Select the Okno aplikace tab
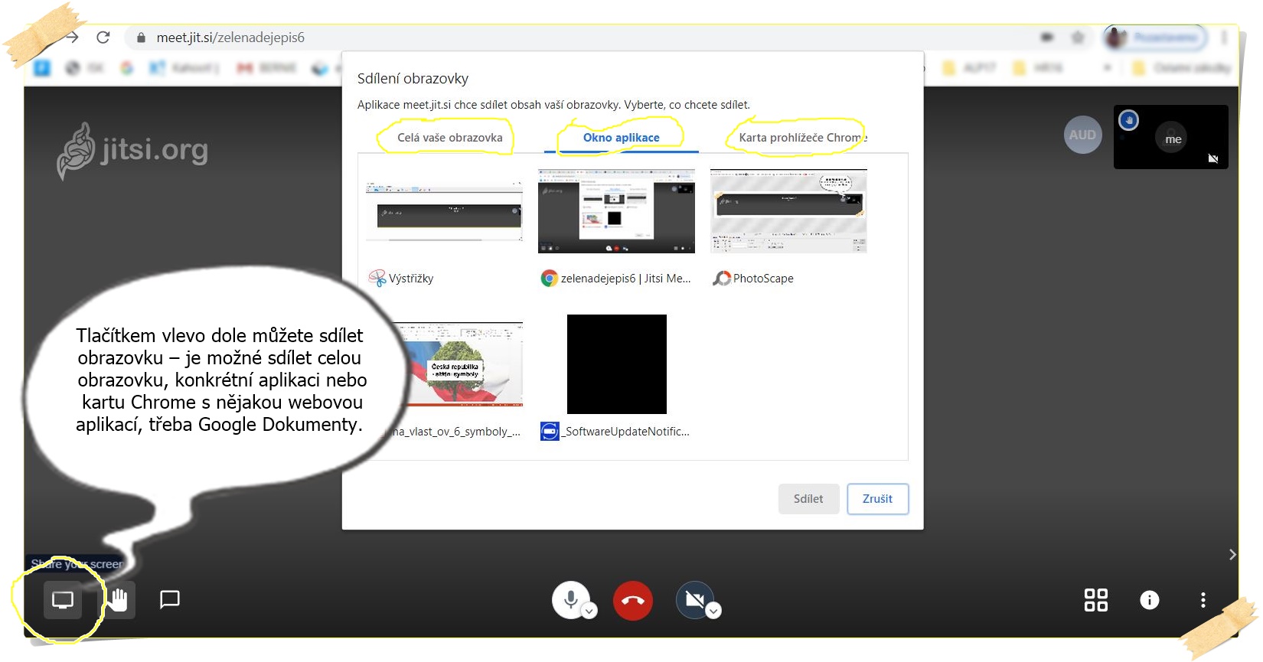Viewport: 1263px width, 662px height. [622, 138]
